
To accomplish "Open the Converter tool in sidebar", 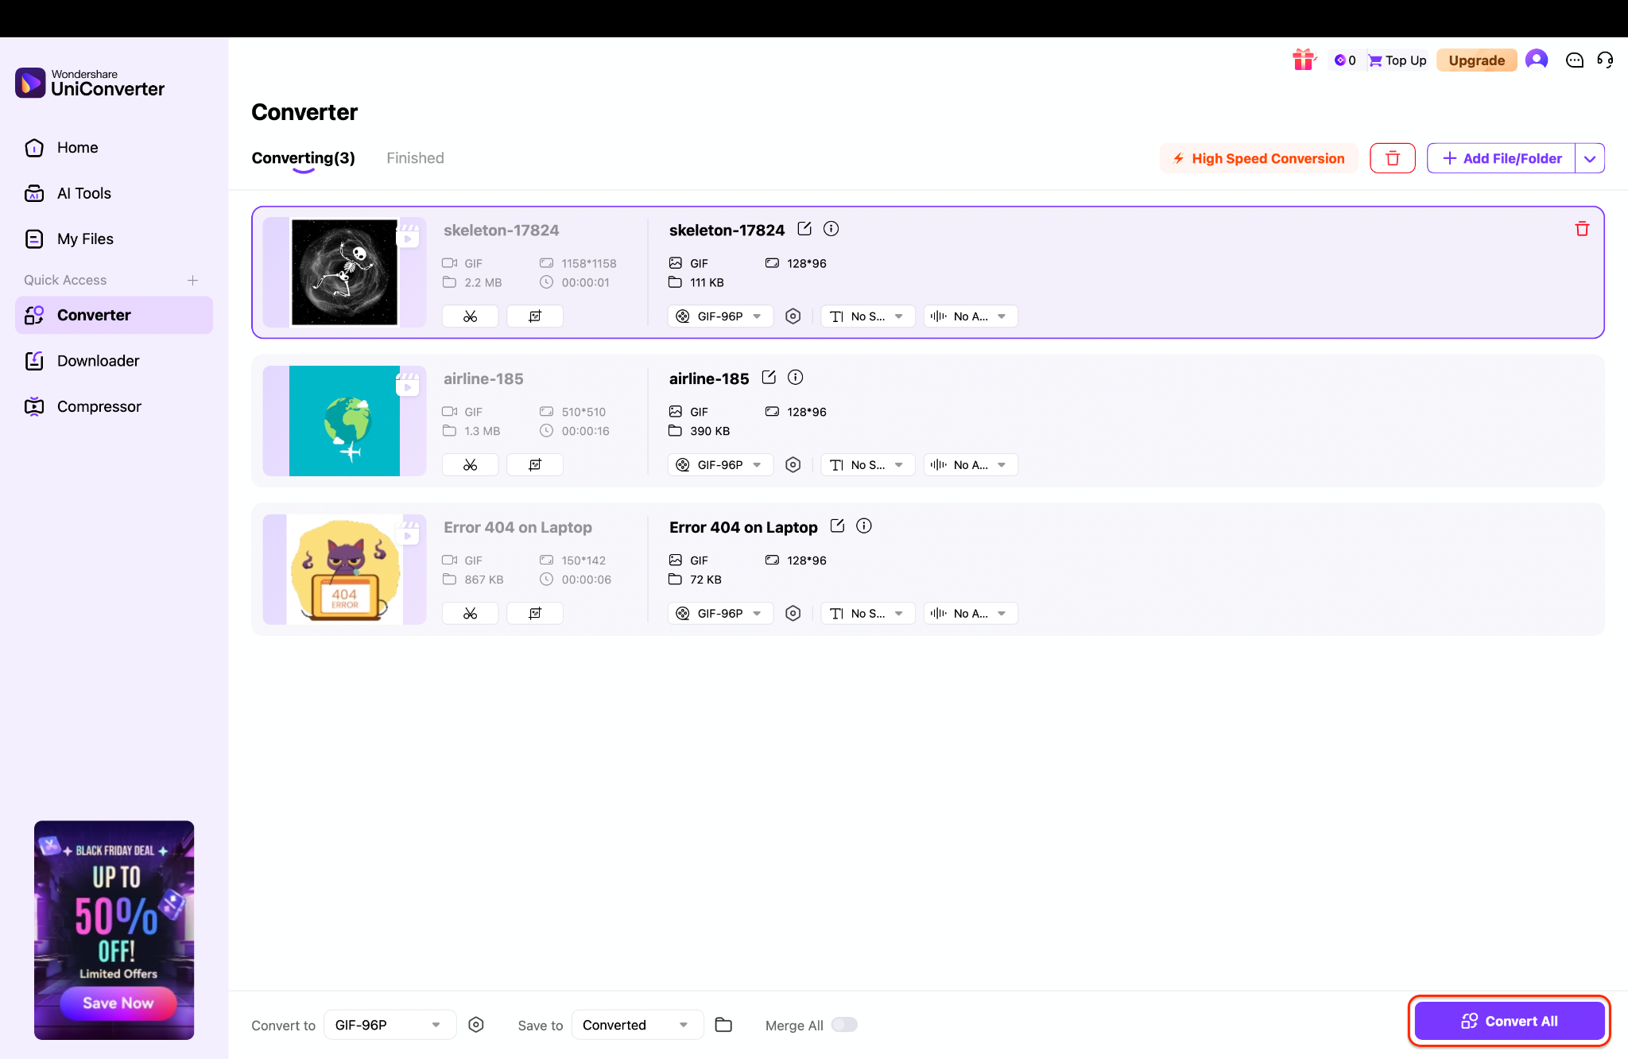I will tap(95, 315).
